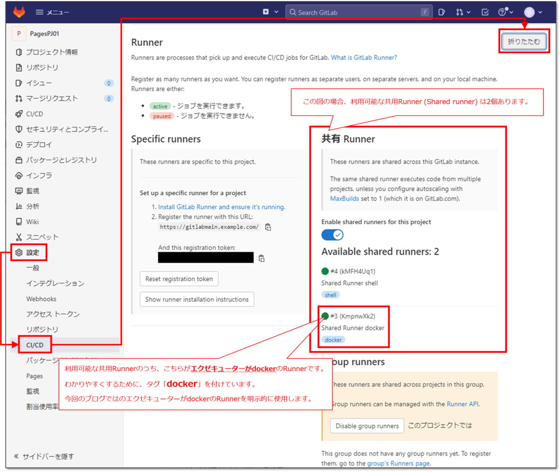
Task: Click the shield セキュリティ sidebar icon
Action: click(19, 129)
